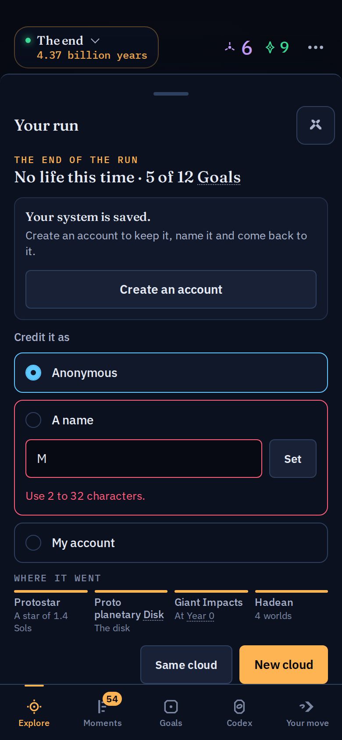Screen dimensions: 342x740
Task: Close the Your run panel
Action: [315, 125]
